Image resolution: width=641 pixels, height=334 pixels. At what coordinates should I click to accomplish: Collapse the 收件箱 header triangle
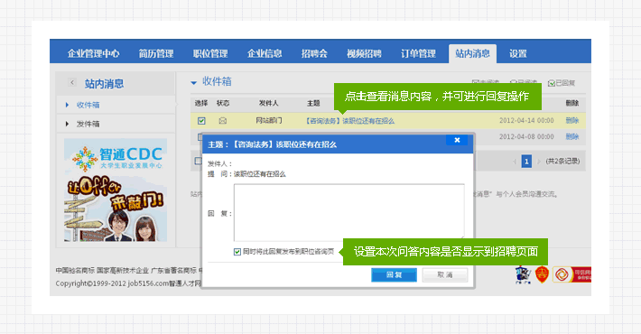tap(194, 82)
